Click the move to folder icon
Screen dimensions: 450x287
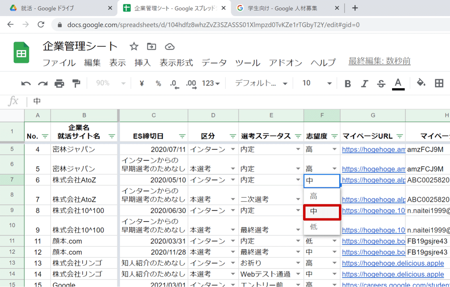[x=151, y=46]
